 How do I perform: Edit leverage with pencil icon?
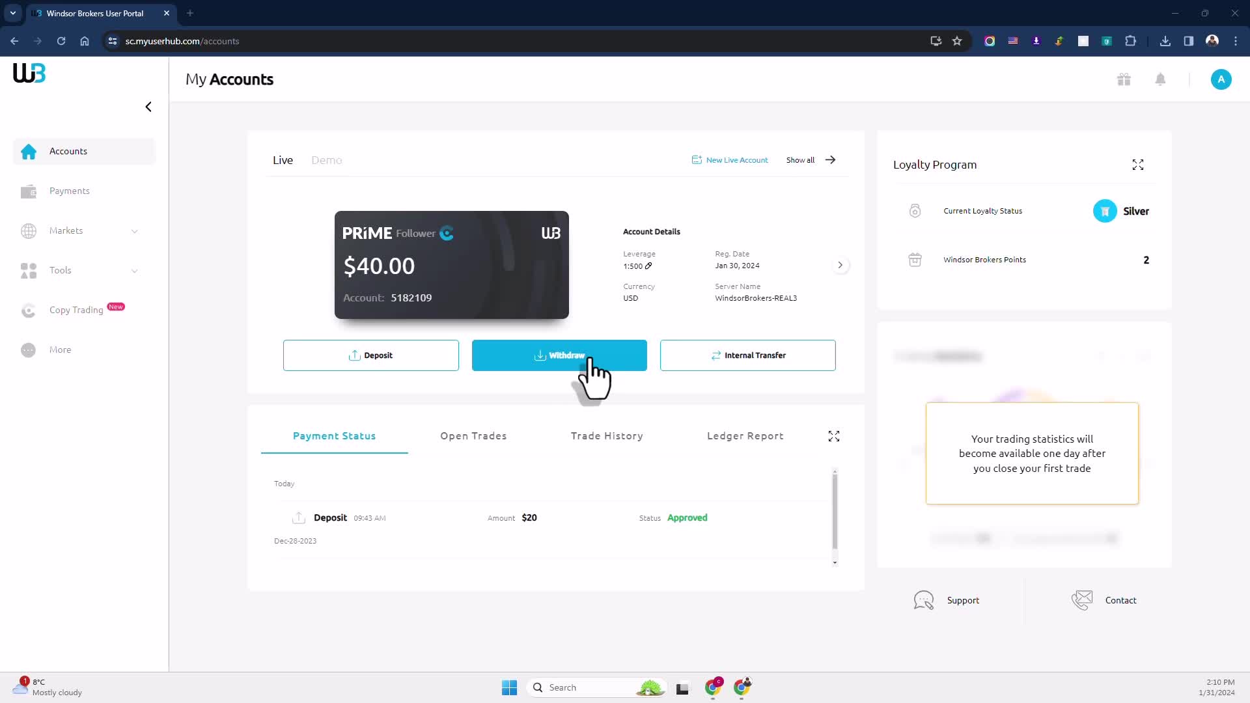[x=648, y=266]
